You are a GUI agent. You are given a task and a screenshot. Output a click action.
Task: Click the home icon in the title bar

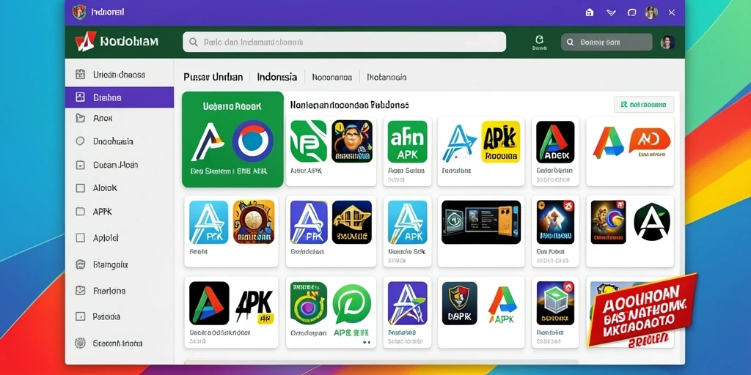click(x=590, y=12)
